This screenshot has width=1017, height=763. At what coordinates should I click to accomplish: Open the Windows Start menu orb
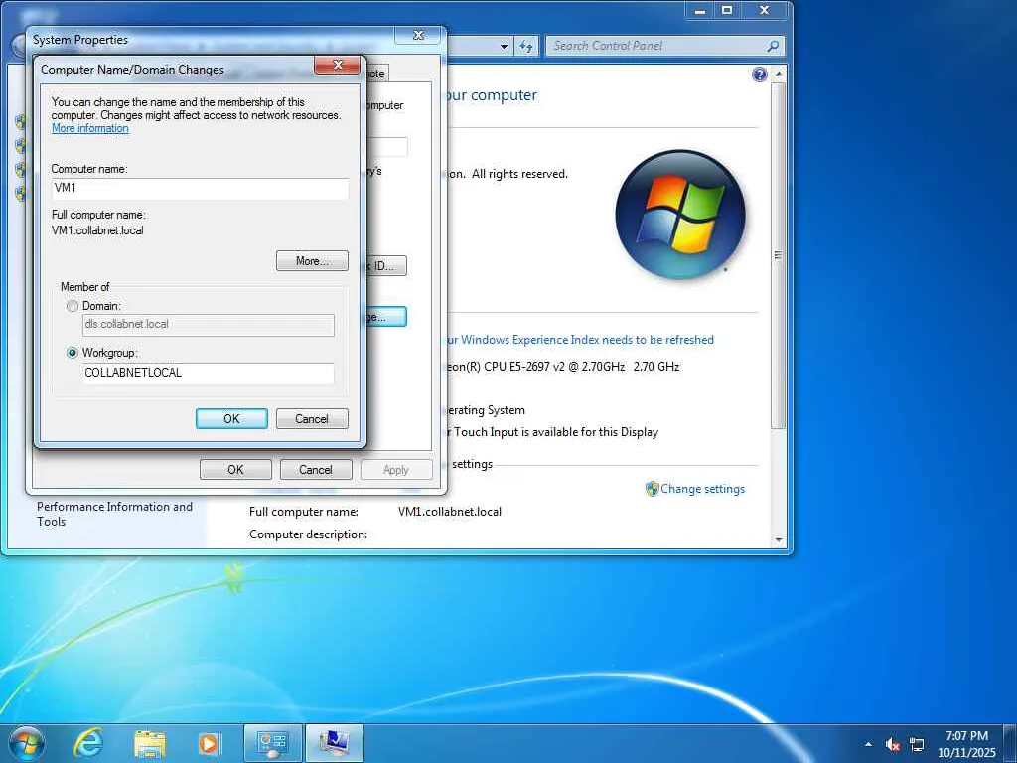[x=27, y=743]
